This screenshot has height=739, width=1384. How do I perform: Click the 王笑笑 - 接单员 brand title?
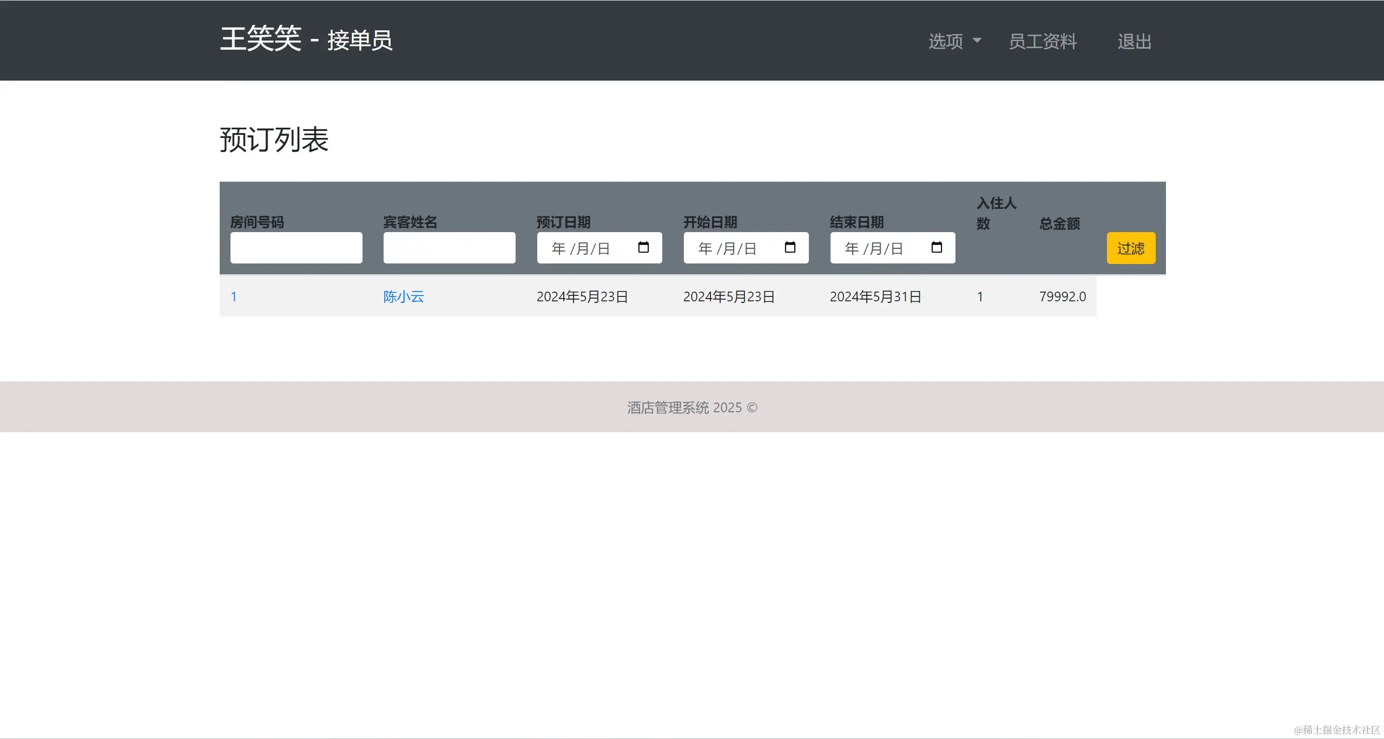pyautogui.click(x=306, y=40)
